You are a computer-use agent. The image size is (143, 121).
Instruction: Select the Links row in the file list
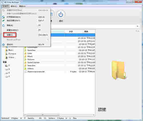click(59, 53)
